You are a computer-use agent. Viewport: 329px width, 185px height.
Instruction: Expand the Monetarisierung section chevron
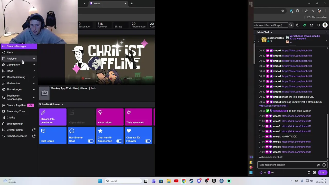[34, 77]
